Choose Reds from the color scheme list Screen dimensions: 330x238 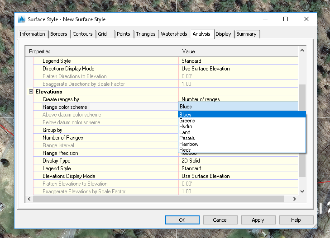click(x=242, y=150)
